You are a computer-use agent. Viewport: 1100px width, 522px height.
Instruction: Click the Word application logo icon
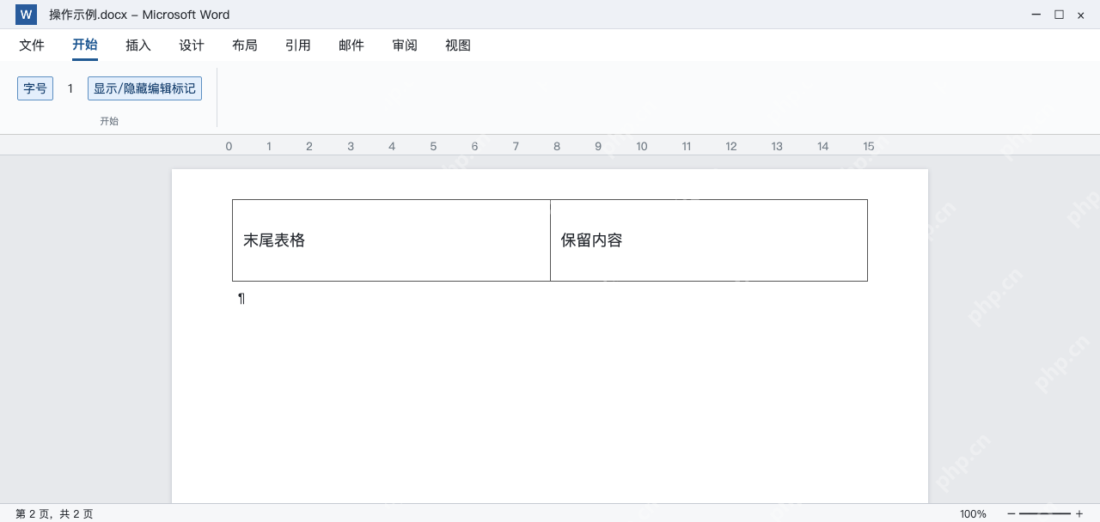pyautogui.click(x=26, y=15)
